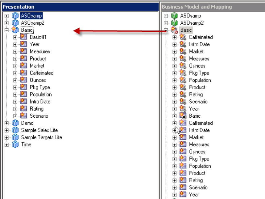Click the green ASOsamp2 business model icon
This screenshot has height=199, width=265.
(x=175, y=23)
